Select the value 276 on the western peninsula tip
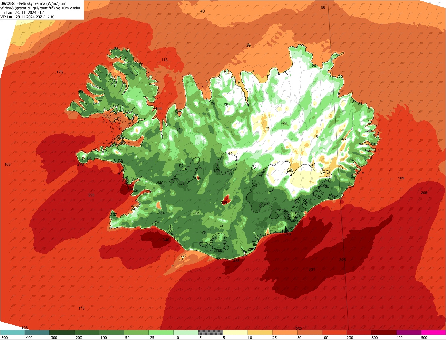This screenshot has width=446, height=340. tap(80, 164)
